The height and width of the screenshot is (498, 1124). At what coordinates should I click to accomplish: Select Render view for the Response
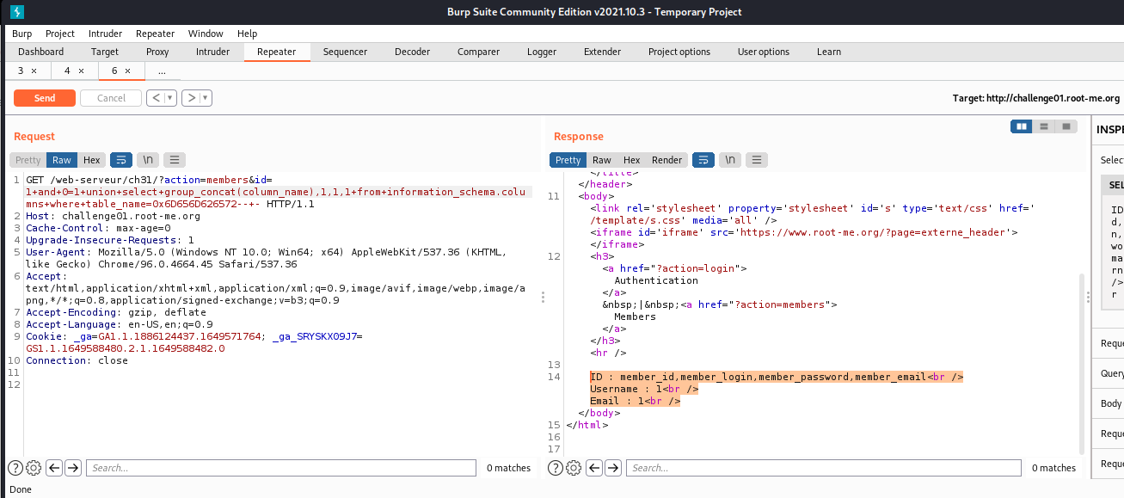pos(667,160)
